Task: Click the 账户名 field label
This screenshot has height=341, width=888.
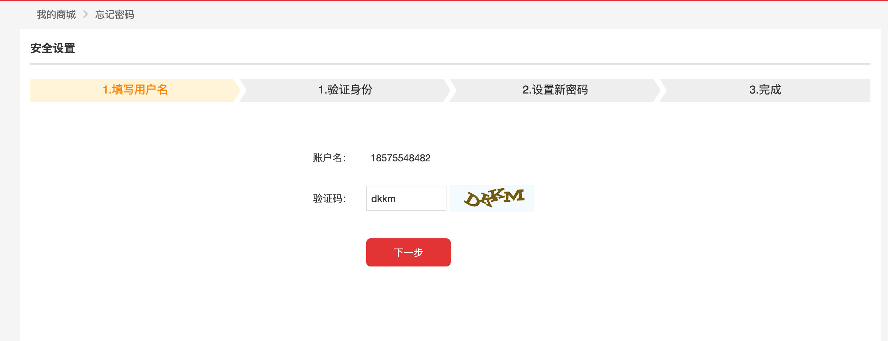Action: [330, 158]
